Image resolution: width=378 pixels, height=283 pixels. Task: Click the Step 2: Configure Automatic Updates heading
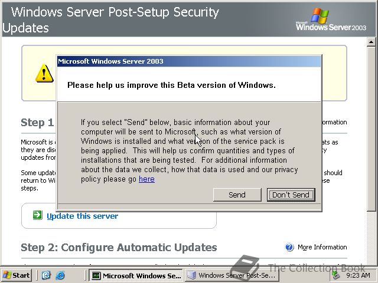(119, 248)
